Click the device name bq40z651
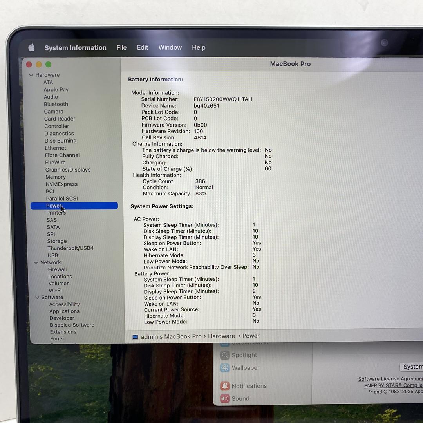This screenshot has height=423, width=423. coord(206,106)
